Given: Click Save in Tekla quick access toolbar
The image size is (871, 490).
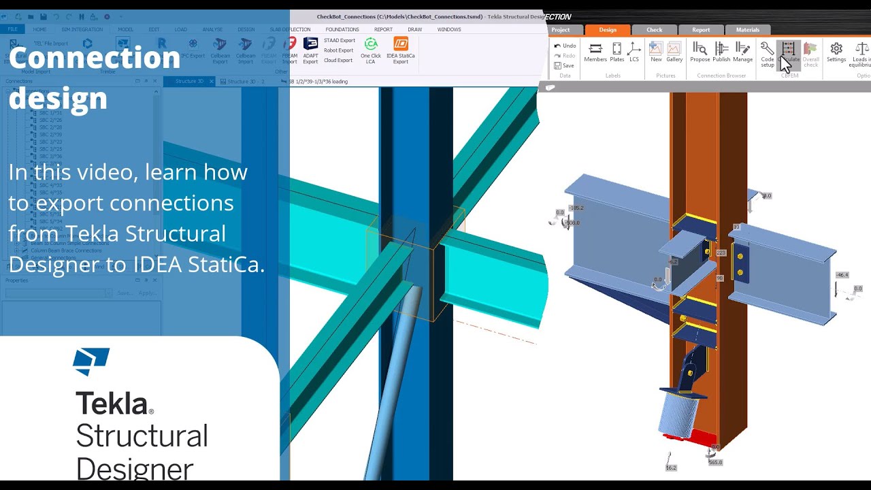Looking at the screenshot, I should (44, 16).
